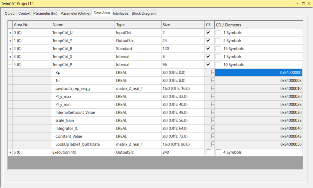Click the Kp row CS checkbox
This screenshot has height=188, width=313.
[213, 72]
